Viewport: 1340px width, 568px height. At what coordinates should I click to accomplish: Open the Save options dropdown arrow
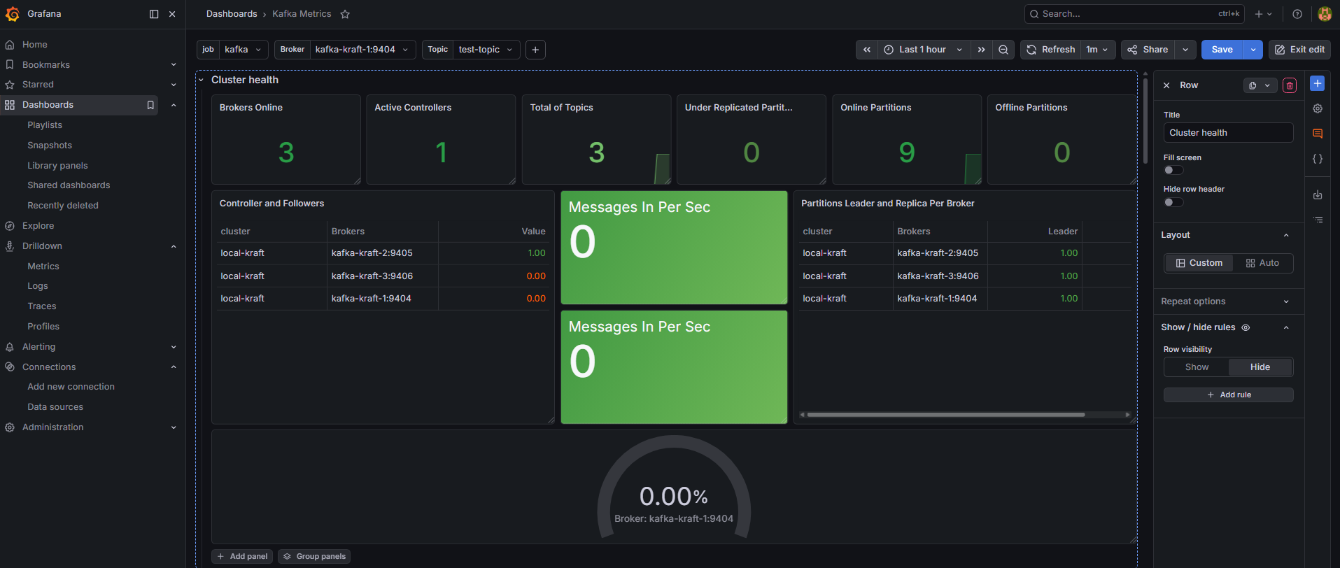coord(1253,50)
